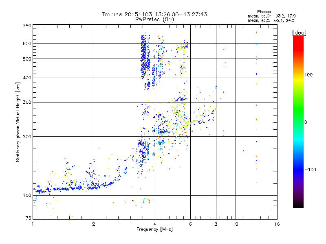The width and height of the screenshot is (326, 244).
Task: Click the 'mean, sd,X: 85.1, 24.0' text
Action: pos(271,20)
